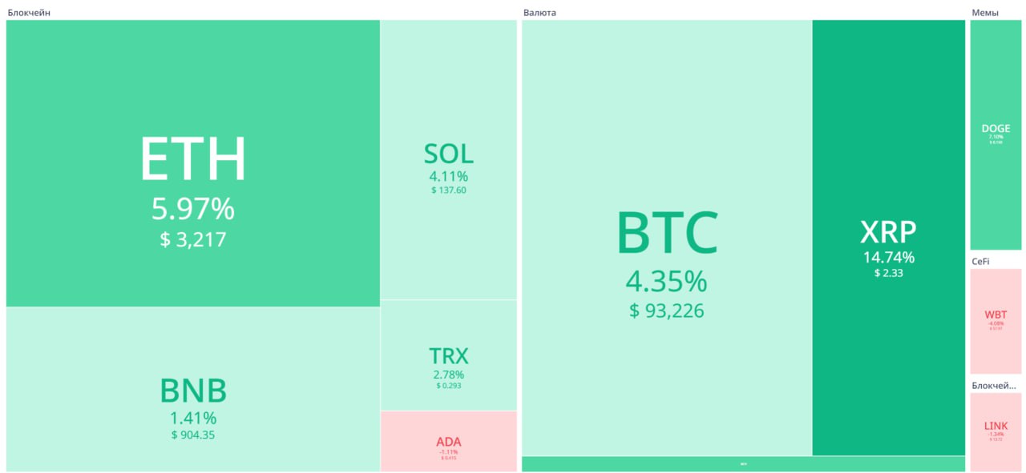Select the TRX tile
Image resolution: width=1026 pixels, height=473 pixels.
[448, 355]
